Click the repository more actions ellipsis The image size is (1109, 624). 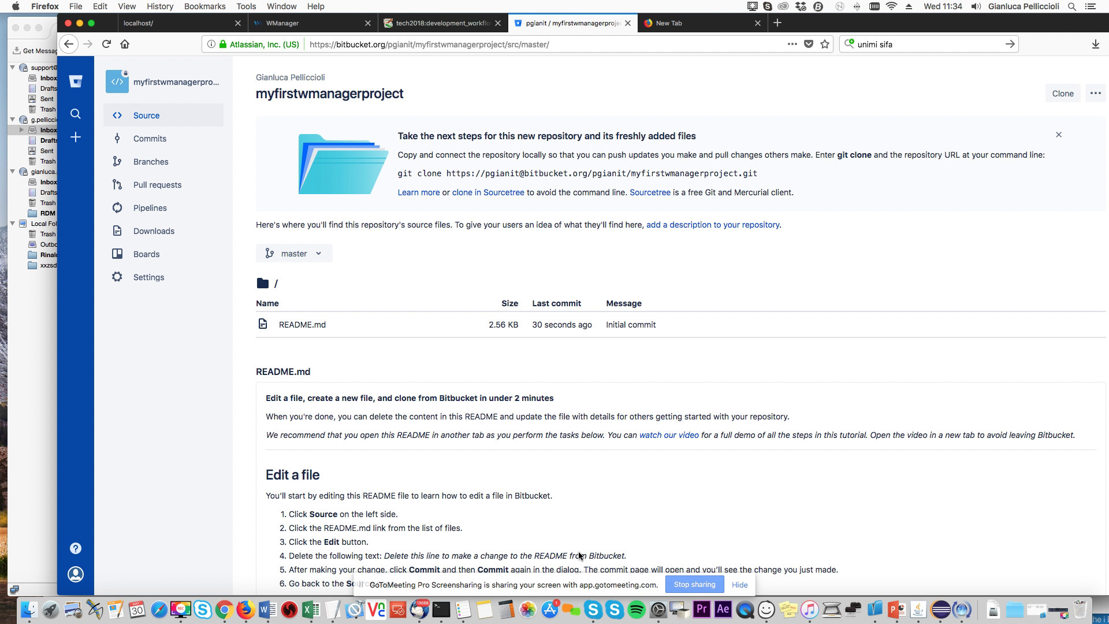[1095, 94]
